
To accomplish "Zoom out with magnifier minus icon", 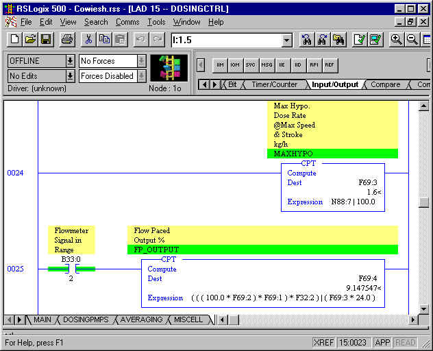I will coord(412,40).
